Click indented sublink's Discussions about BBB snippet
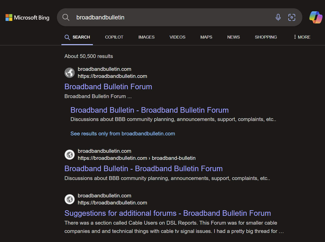 pyautogui.click(x=173, y=119)
